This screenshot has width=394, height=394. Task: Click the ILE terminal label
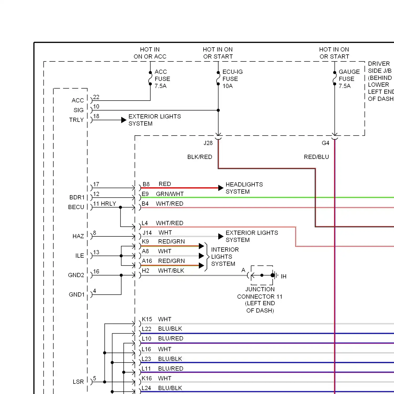pos(80,256)
